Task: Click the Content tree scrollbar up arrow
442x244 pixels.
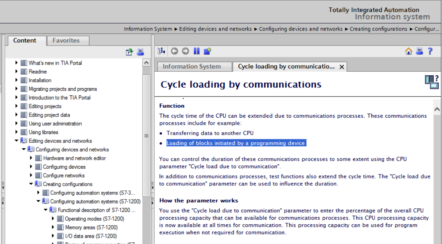Action: [x=146, y=63]
